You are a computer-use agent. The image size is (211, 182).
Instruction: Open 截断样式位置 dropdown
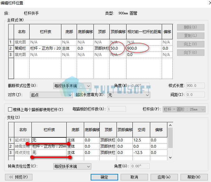point(72,86)
